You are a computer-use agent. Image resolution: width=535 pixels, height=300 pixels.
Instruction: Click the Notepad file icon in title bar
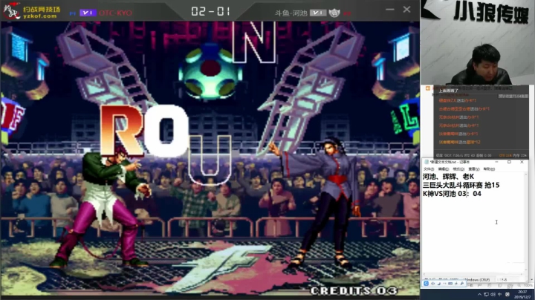[427, 162]
